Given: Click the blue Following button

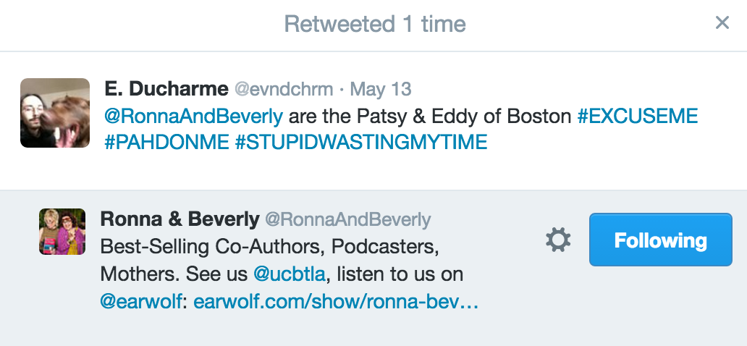Looking at the screenshot, I should pos(660,240).
